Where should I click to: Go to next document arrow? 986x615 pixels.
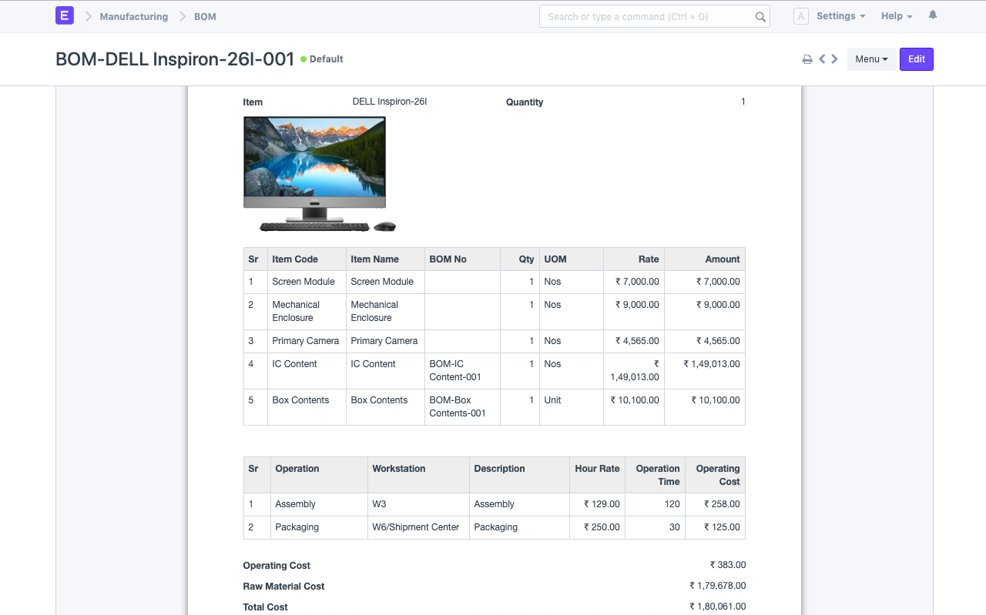pyautogui.click(x=834, y=59)
